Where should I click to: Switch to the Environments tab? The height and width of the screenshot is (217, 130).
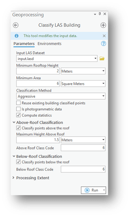pos(49,44)
